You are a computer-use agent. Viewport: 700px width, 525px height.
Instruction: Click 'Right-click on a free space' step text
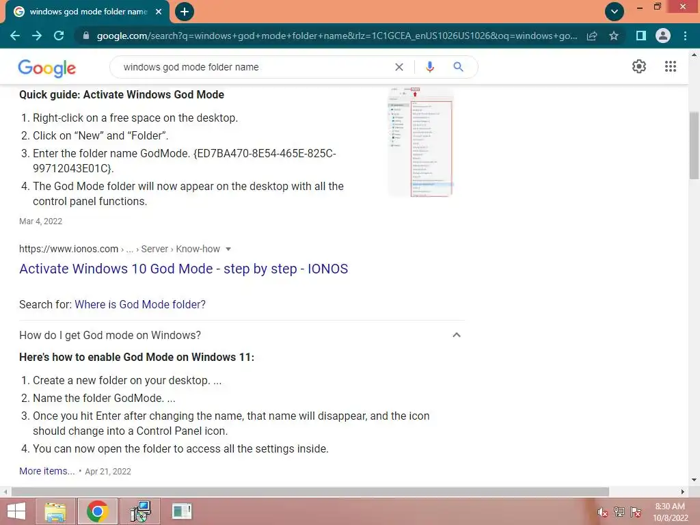point(135,118)
